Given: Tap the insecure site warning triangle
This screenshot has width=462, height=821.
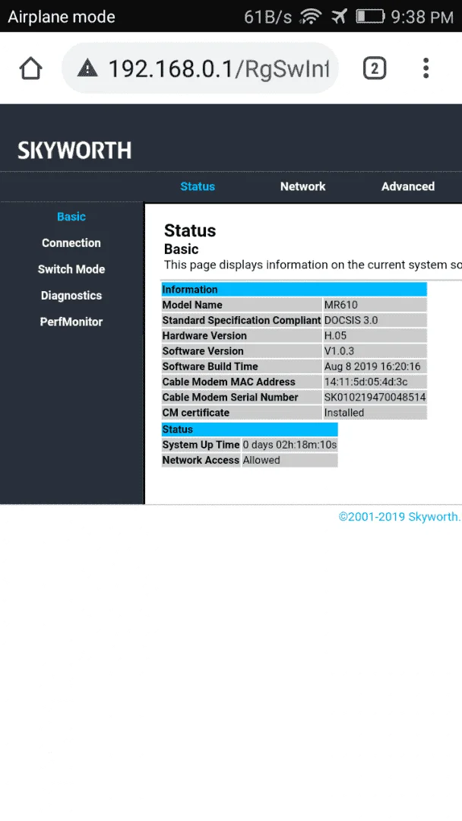Looking at the screenshot, I should coord(87,68).
